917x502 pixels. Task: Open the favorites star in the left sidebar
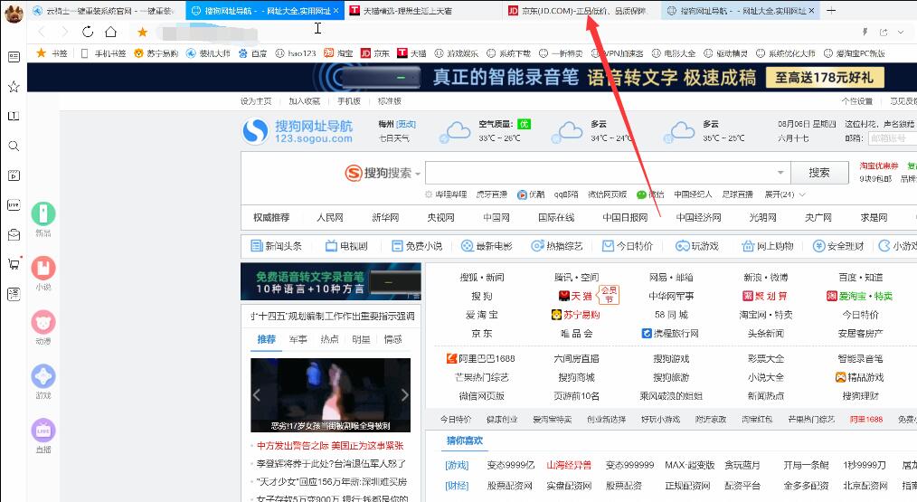click(14, 87)
